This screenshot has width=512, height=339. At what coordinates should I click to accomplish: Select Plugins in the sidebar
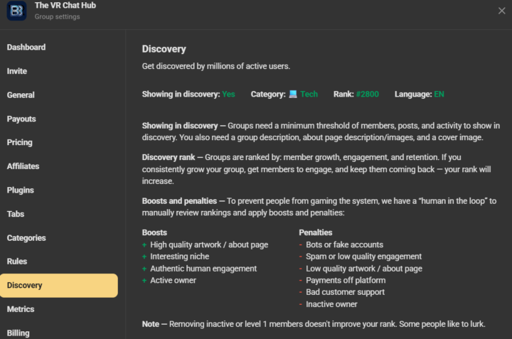click(20, 190)
